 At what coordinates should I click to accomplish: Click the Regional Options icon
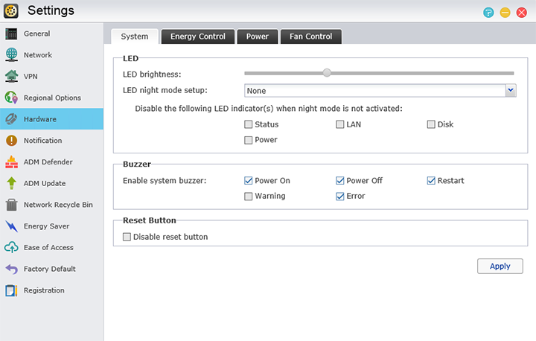coord(11,98)
